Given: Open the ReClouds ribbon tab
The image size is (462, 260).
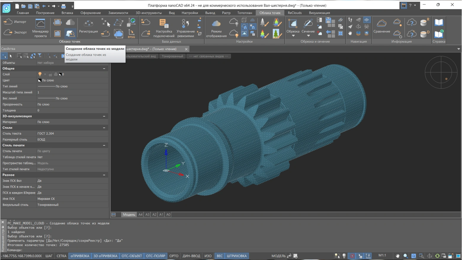Looking at the screenshot, I should pos(294,13).
